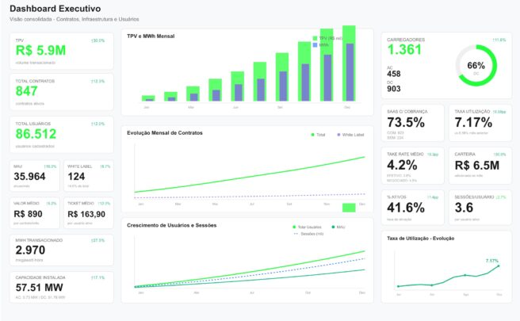Click the Capacidade Instalada 57.51 MW card
The image size is (520, 321).
pyautogui.click(x=62, y=287)
